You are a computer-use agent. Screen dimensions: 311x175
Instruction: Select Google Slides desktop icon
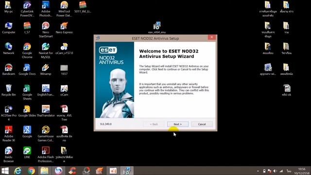(27, 111)
